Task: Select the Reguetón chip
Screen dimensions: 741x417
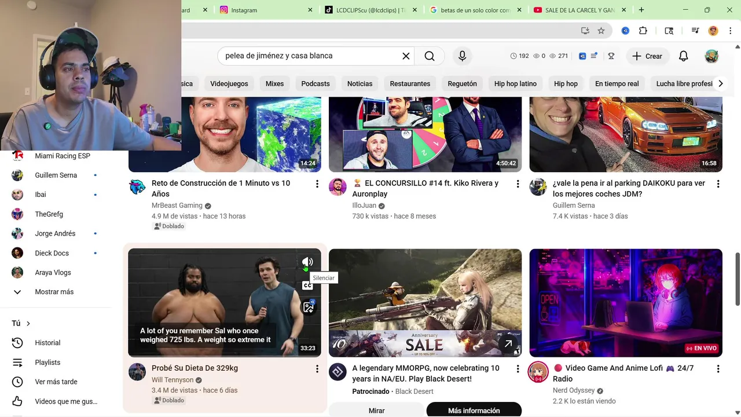Action: 462,83
